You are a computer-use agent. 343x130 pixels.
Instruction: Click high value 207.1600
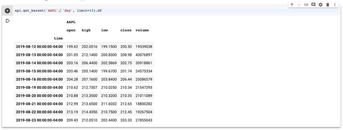90,79
